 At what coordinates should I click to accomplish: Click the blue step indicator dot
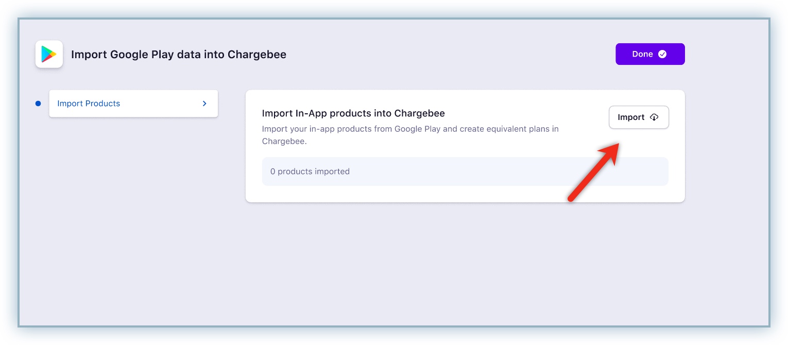coord(38,104)
